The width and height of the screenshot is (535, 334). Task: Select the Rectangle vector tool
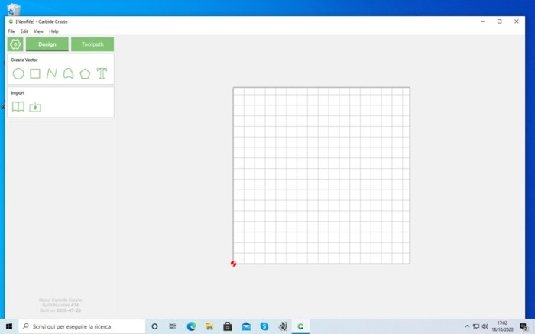[x=35, y=73]
